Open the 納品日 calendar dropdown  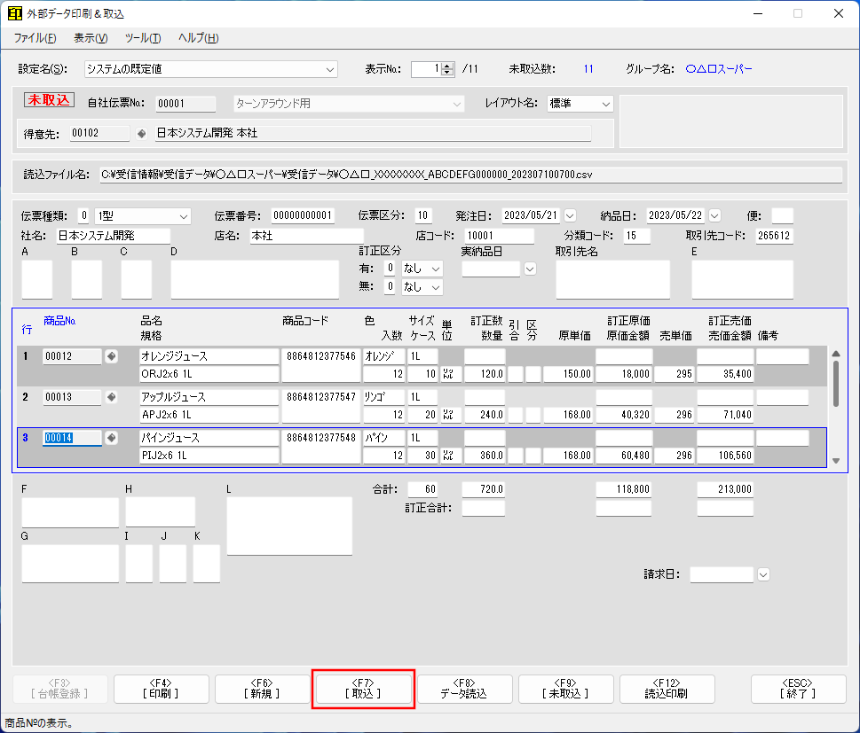[714, 215]
